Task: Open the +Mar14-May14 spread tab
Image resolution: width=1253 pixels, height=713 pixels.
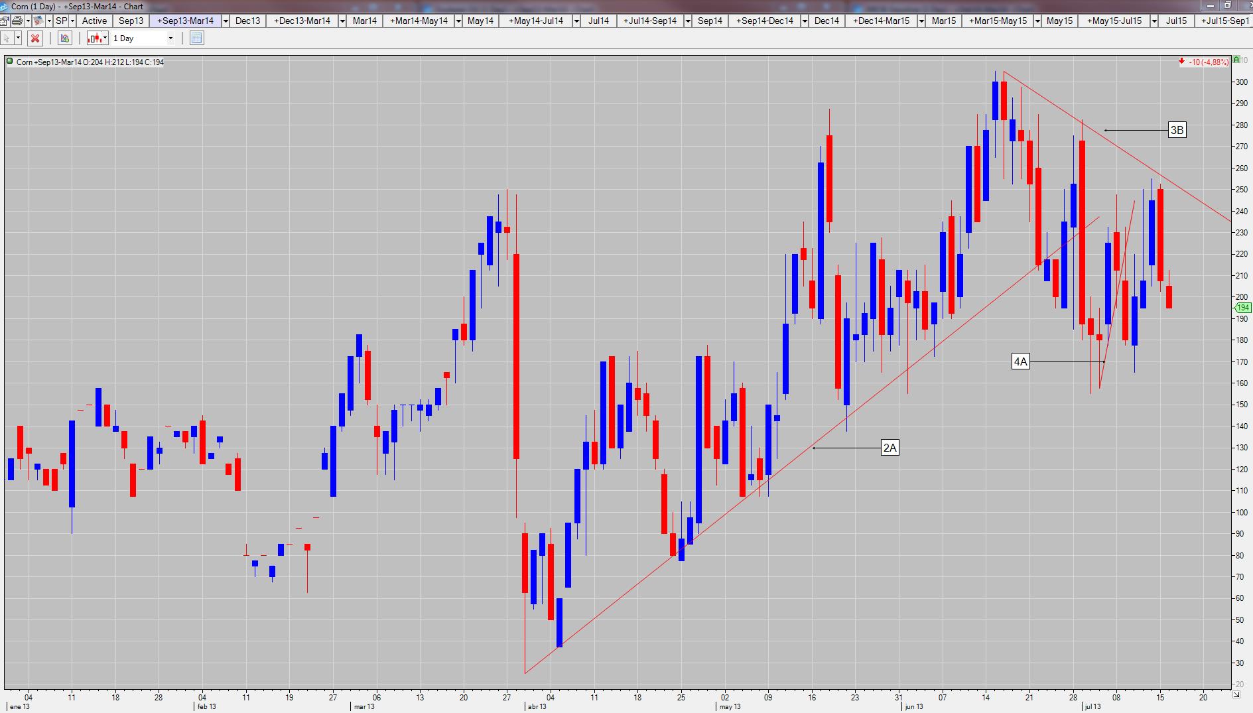Action: (x=419, y=21)
